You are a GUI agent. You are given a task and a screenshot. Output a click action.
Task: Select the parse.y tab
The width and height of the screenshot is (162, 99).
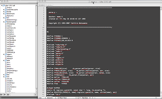49,5
